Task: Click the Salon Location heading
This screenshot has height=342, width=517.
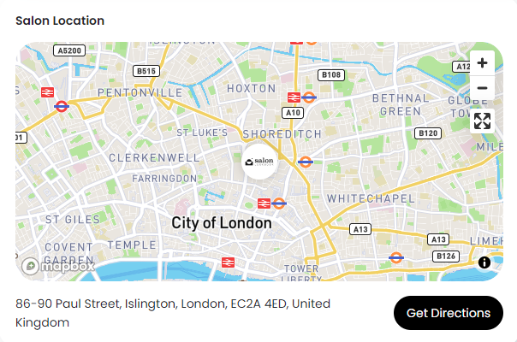Action: click(x=60, y=21)
